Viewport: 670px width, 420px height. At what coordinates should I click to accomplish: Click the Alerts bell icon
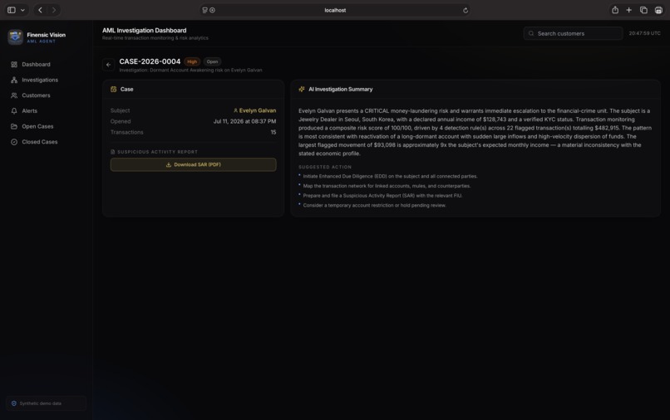pos(14,111)
